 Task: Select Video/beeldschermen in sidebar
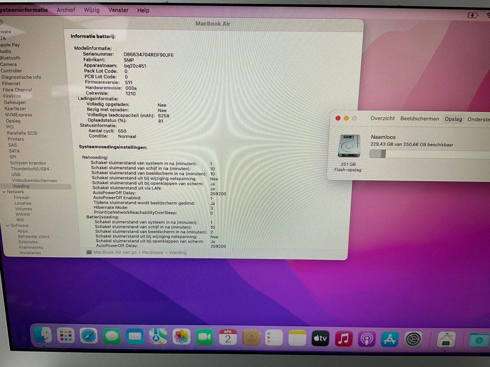point(34,180)
